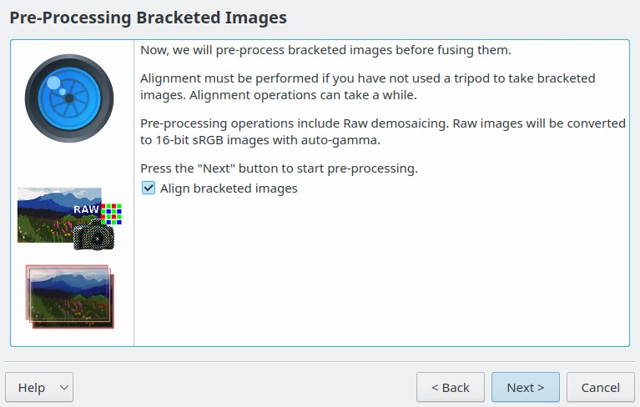This screenshot has height=407, width=640.
Task: Uncheck the Align bracketed images checkbox
Action: coord(149,188)
